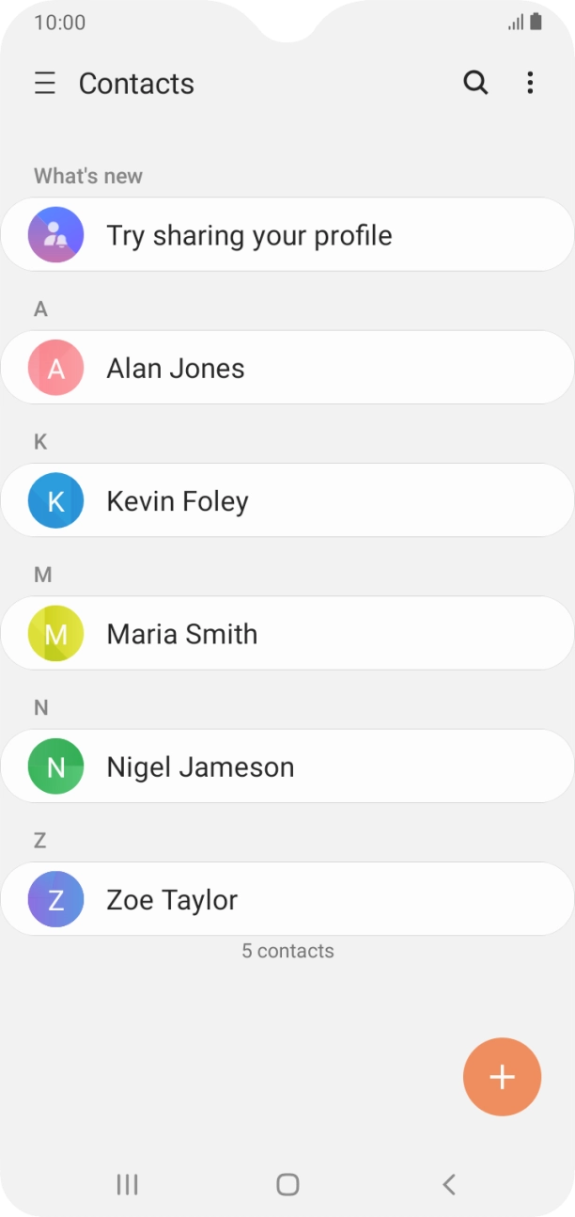Screen dimensions: 575x1217
Task: Tap Maria Smith's yellow avatar
Action: point(54,633)
